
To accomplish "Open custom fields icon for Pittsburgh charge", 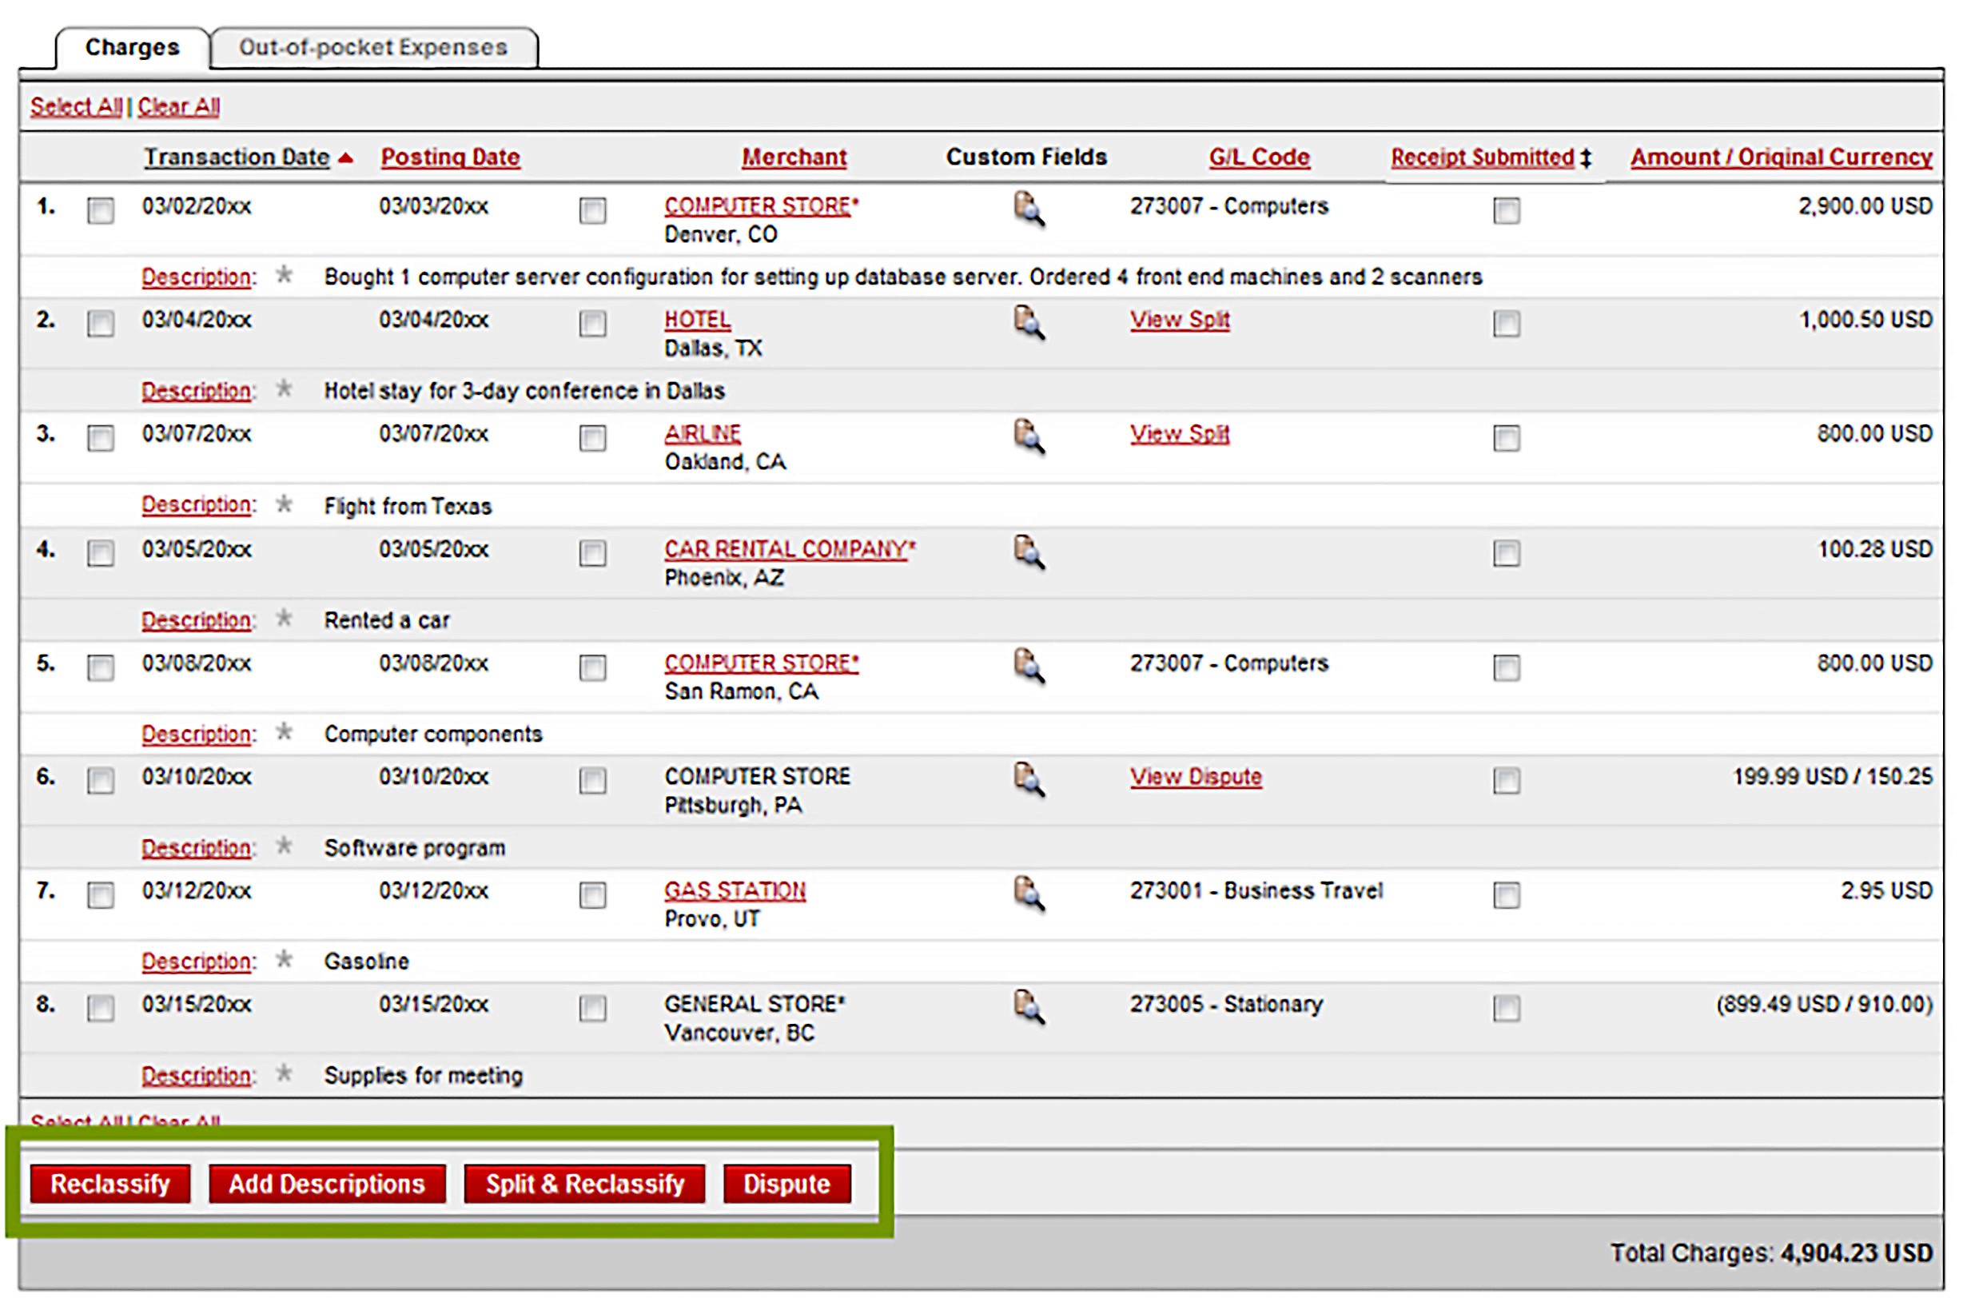I will click(x=1028, y=779).
